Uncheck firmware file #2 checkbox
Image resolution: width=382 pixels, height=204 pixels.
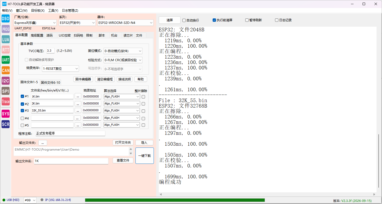point(22,104)
